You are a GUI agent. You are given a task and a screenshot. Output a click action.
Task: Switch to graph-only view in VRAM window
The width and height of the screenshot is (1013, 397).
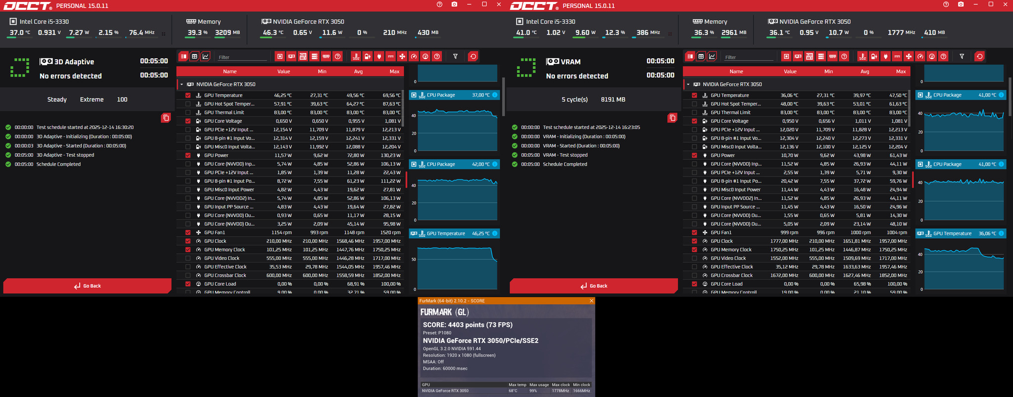pyautogui.click(x=712, y=56)
